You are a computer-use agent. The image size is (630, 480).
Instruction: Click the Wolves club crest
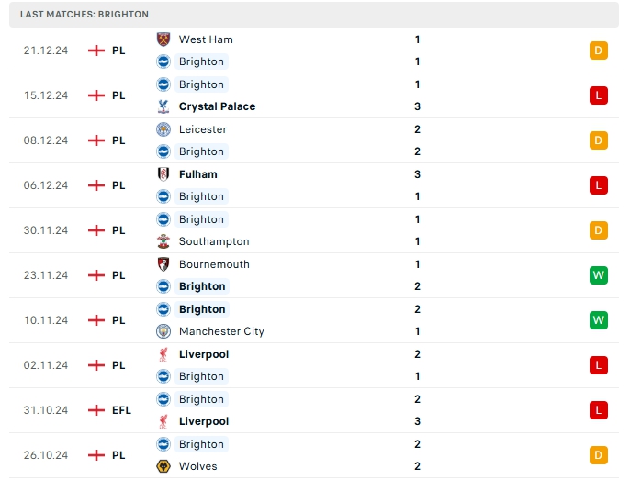coord(163,466)
